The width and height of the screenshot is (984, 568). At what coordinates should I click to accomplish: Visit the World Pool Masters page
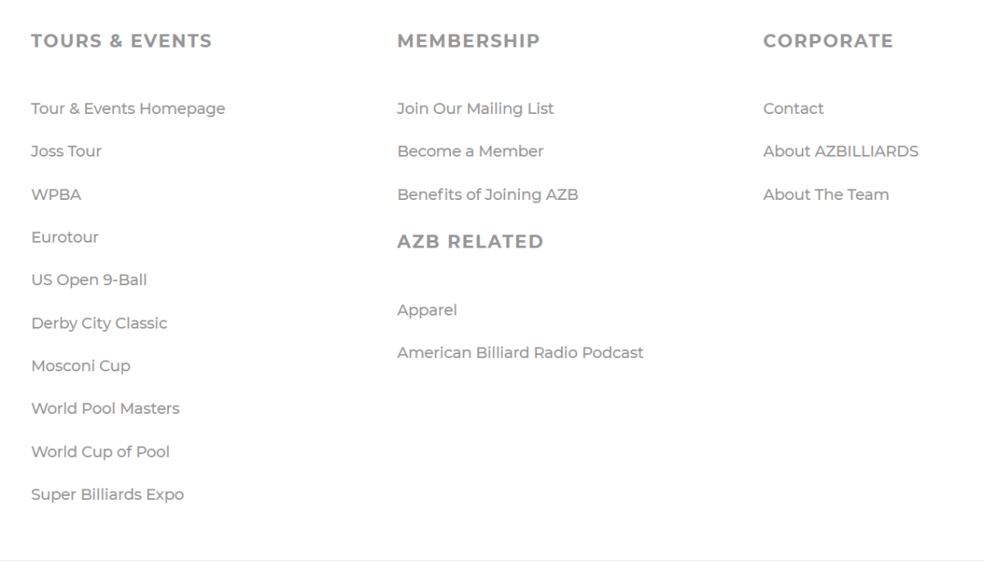(x=105, y=408)
